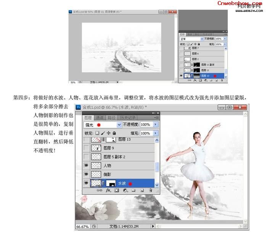267x239 pixels.
Task: Add mask in the 图层 10 document's layers panel
Action: point(200,80)
